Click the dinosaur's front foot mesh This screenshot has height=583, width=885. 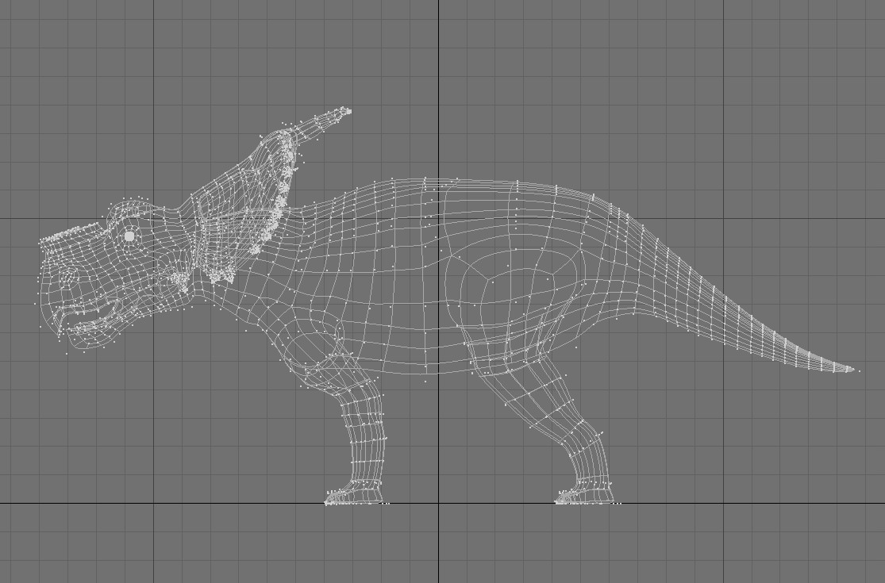[x=355, y=493]
